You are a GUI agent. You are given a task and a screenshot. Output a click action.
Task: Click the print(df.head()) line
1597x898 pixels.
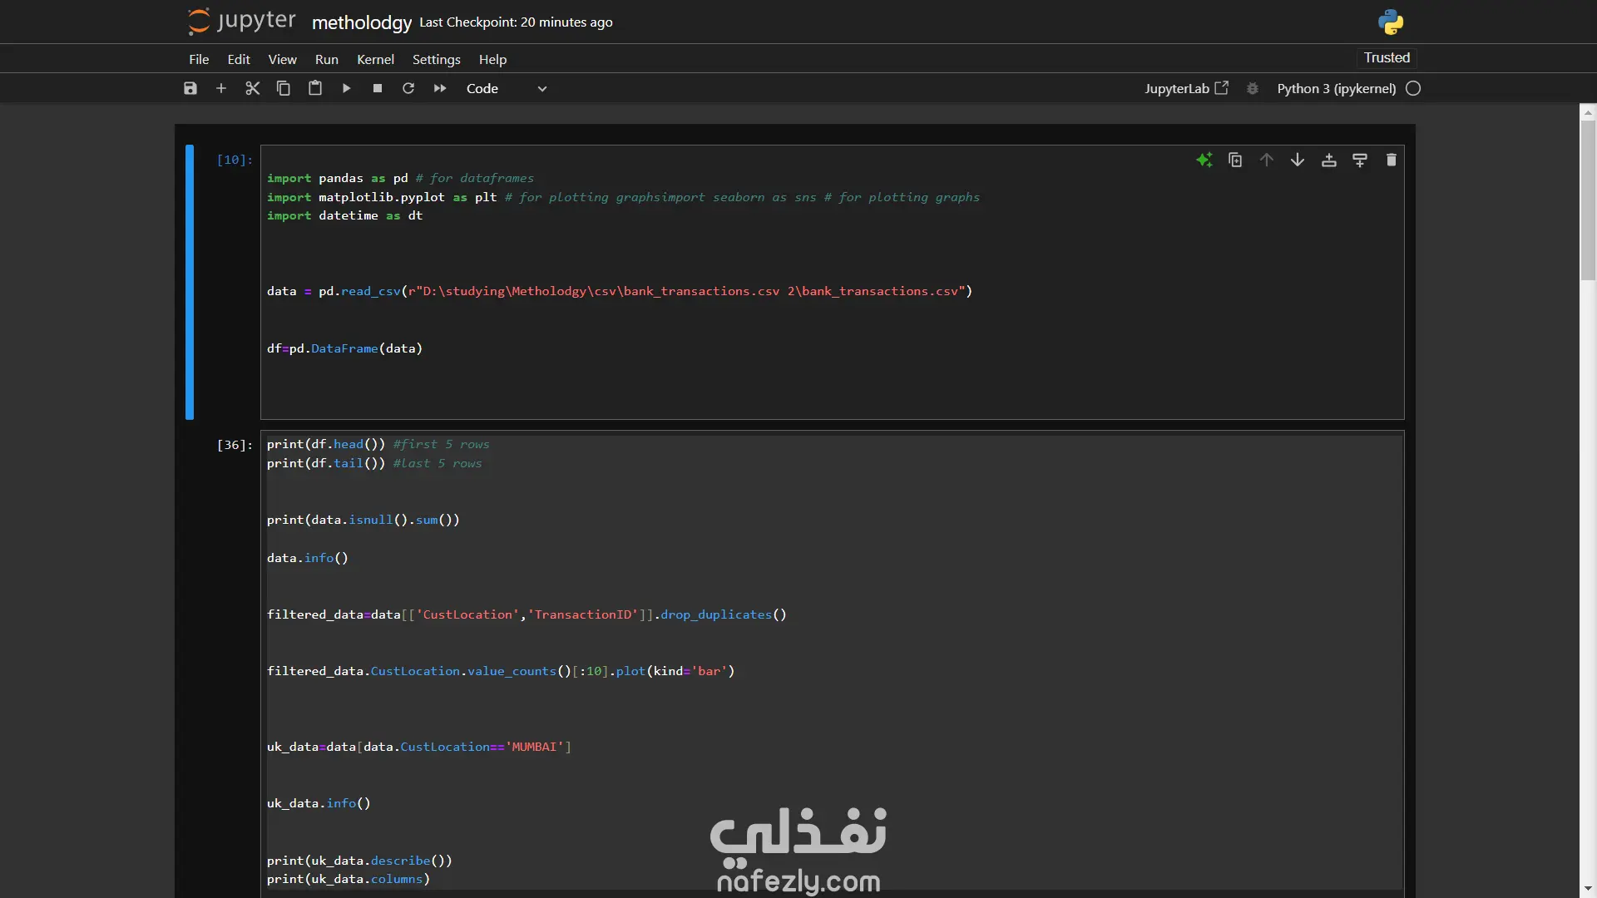tap(378, 444)
